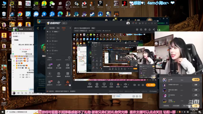Add a Camera (摄像头) source from bottom toolbar
Screen dimensions: 203x114
(97, 85)
